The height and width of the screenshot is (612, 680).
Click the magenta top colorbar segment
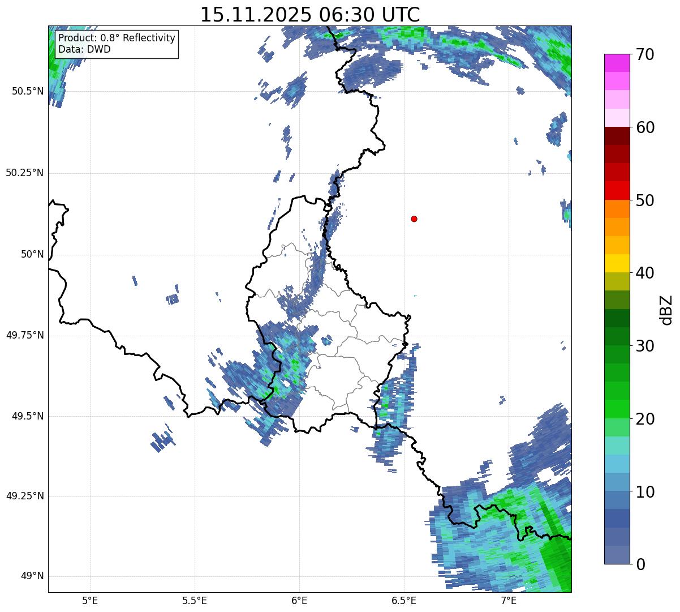click(617, 63)
